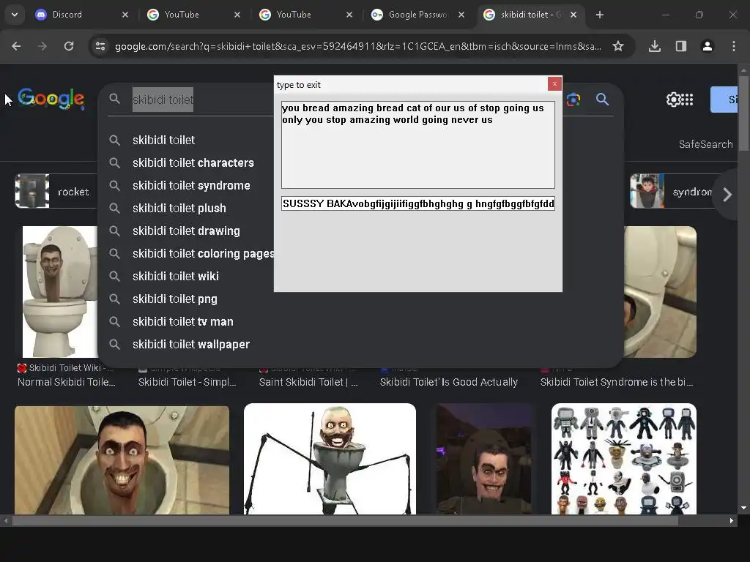Open grinning head in toilet thumbnail

[122, 460]
